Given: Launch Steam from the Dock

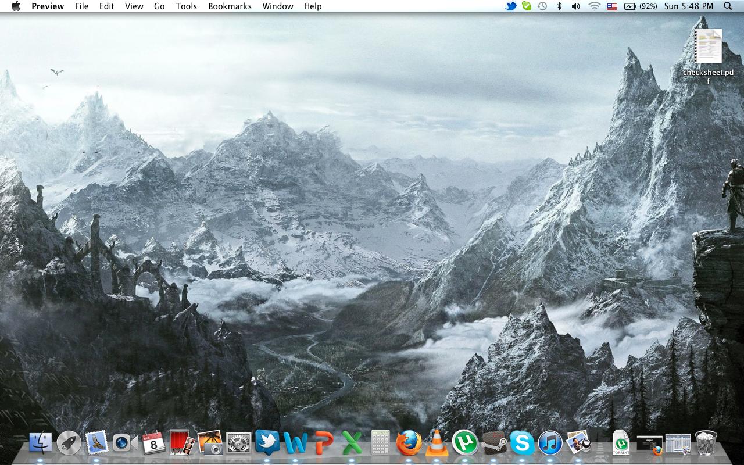Looking at the screenshot, I should click(x=494, y=443).
